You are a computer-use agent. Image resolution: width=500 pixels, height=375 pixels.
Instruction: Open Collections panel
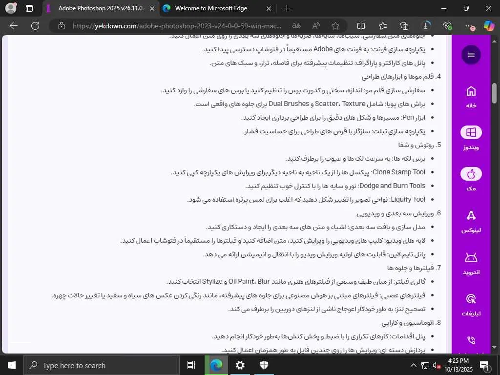pos(404,26)
